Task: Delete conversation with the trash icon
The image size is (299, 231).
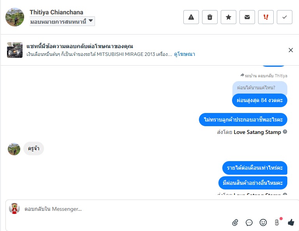Action: (x=210, y=17)
